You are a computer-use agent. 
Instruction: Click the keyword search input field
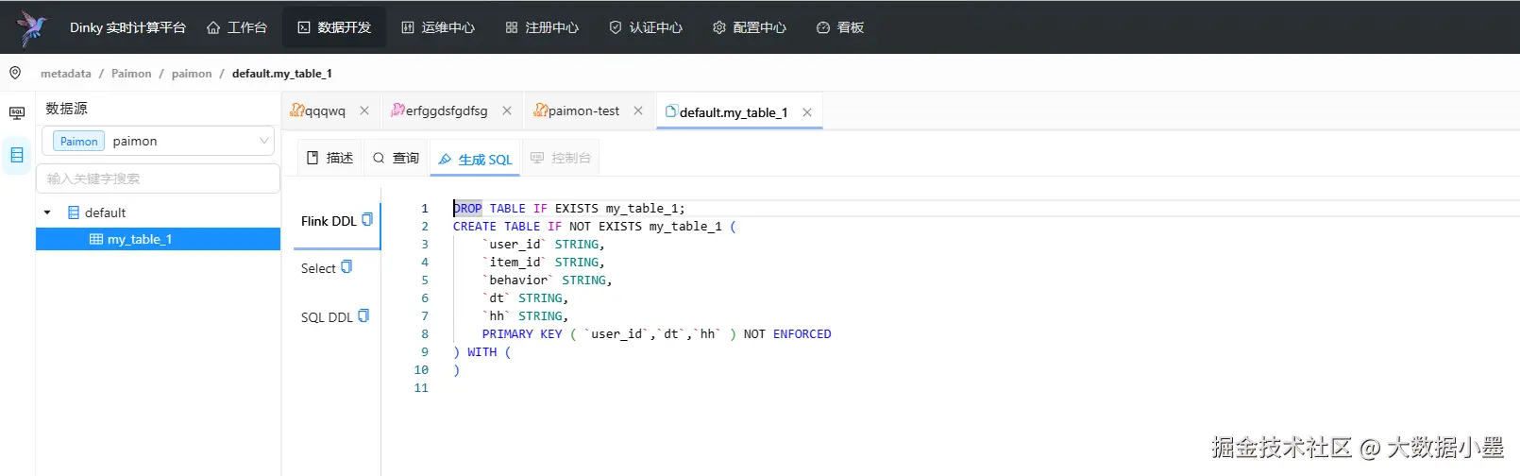coord(158,178)
